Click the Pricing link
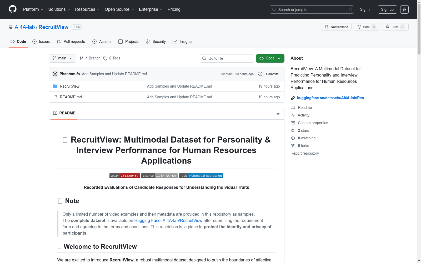 pos(174,9)
